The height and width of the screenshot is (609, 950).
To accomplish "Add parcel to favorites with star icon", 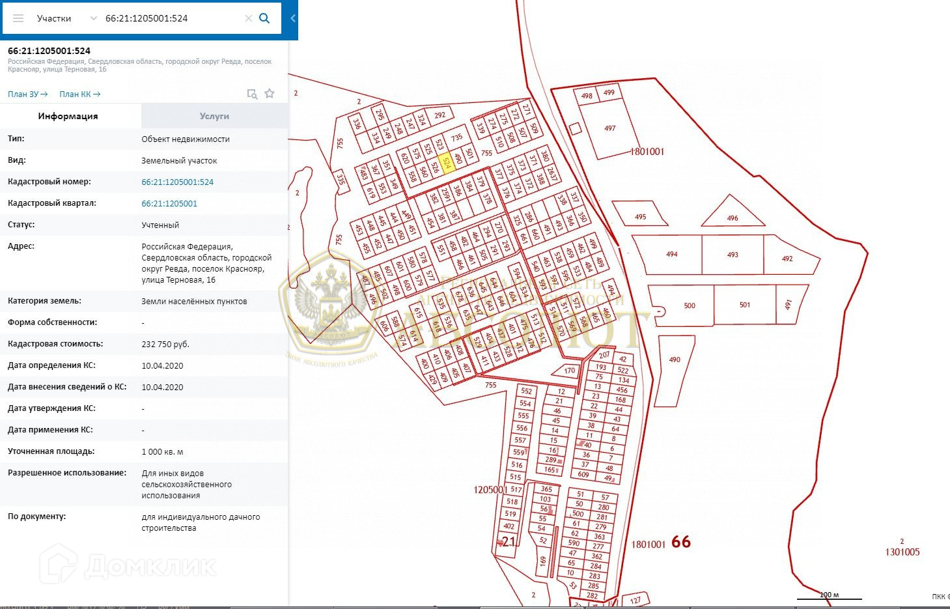I will [270, 94].
